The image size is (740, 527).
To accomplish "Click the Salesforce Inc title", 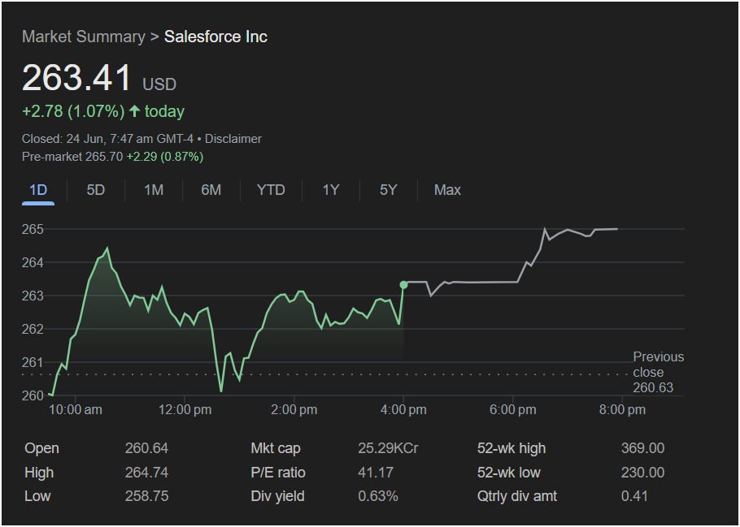I will click(x=215, y=37).
